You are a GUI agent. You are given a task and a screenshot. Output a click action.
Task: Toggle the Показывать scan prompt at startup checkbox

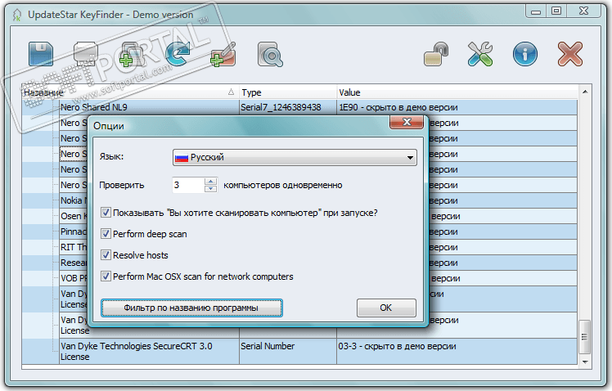point(106,213)
